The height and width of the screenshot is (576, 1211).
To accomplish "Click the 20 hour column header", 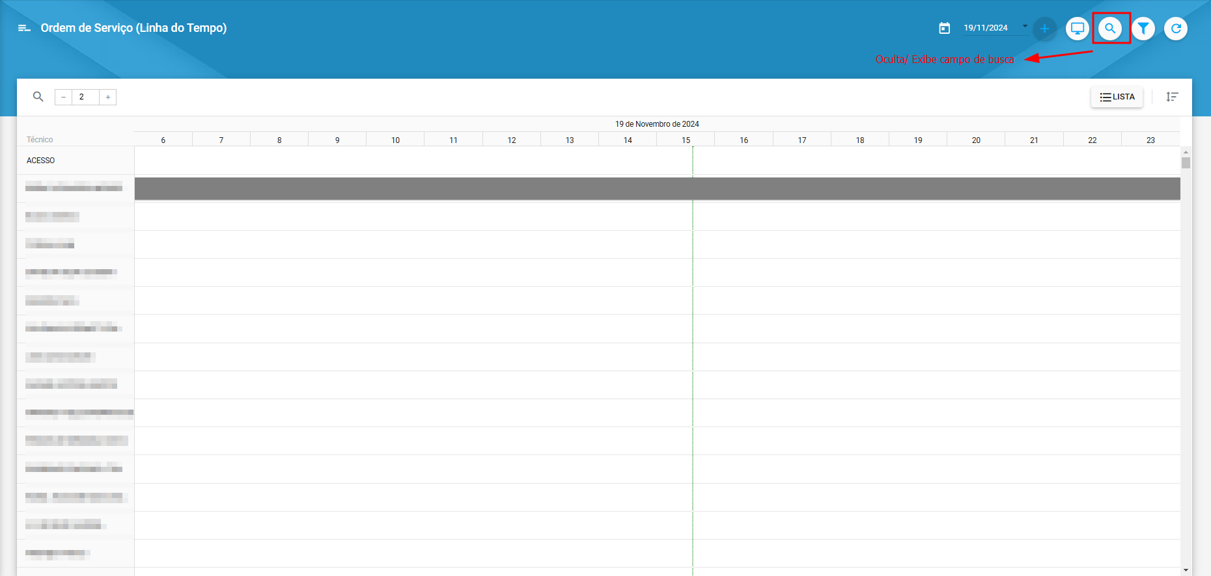I will pyautogui.click(x=976, y=140).
